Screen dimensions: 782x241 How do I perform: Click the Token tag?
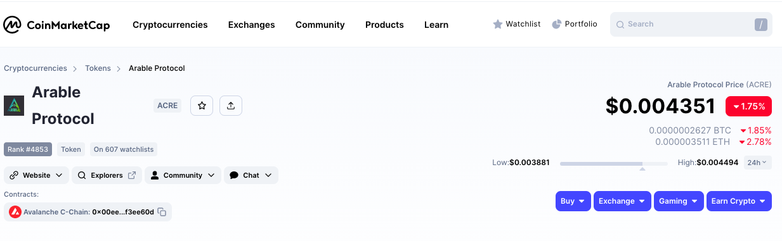tap(71, 149)
